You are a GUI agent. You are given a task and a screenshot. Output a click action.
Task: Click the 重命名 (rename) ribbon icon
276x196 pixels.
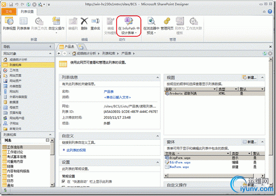(95, 23)
